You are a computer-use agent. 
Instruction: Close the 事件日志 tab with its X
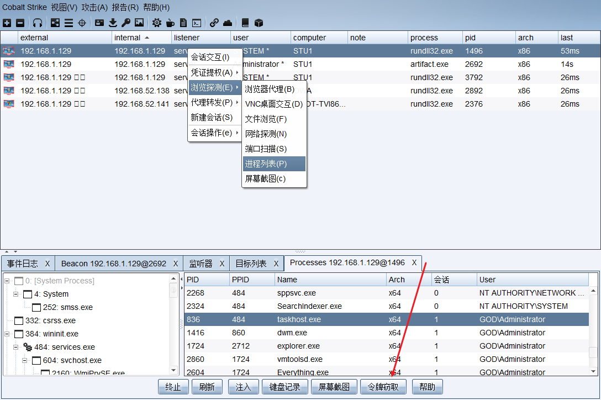pos(48,264)
